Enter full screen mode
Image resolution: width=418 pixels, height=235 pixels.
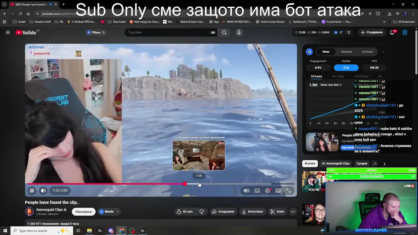288,191
